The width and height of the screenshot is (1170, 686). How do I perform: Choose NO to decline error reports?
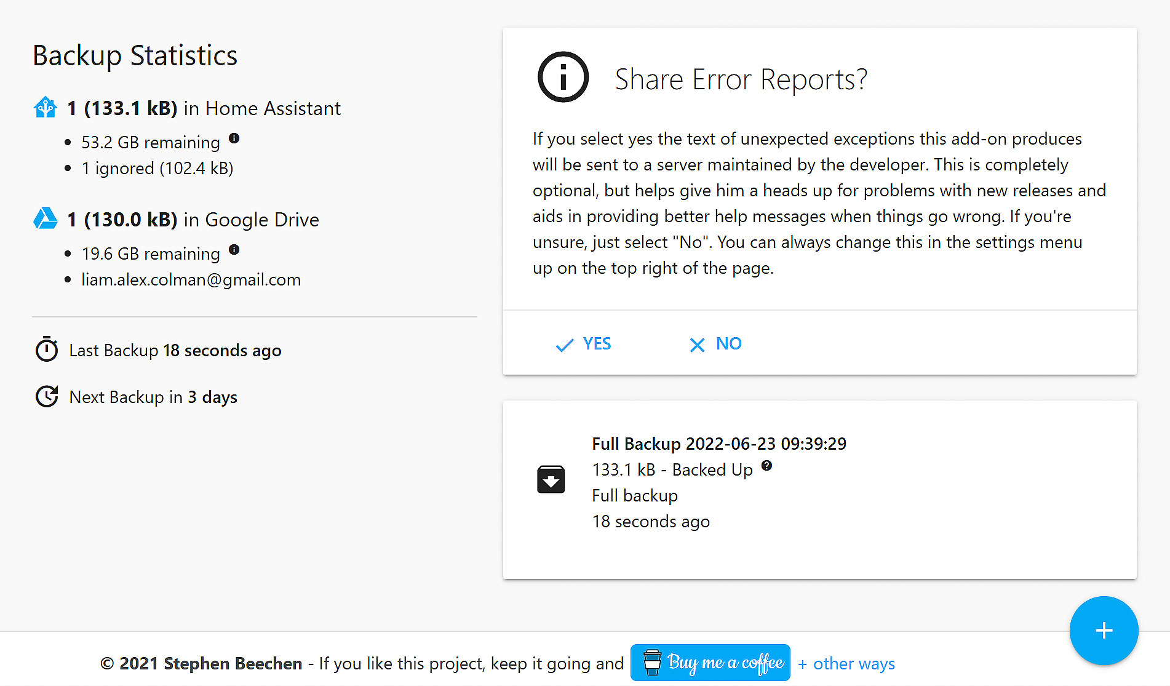click(715, 344)
